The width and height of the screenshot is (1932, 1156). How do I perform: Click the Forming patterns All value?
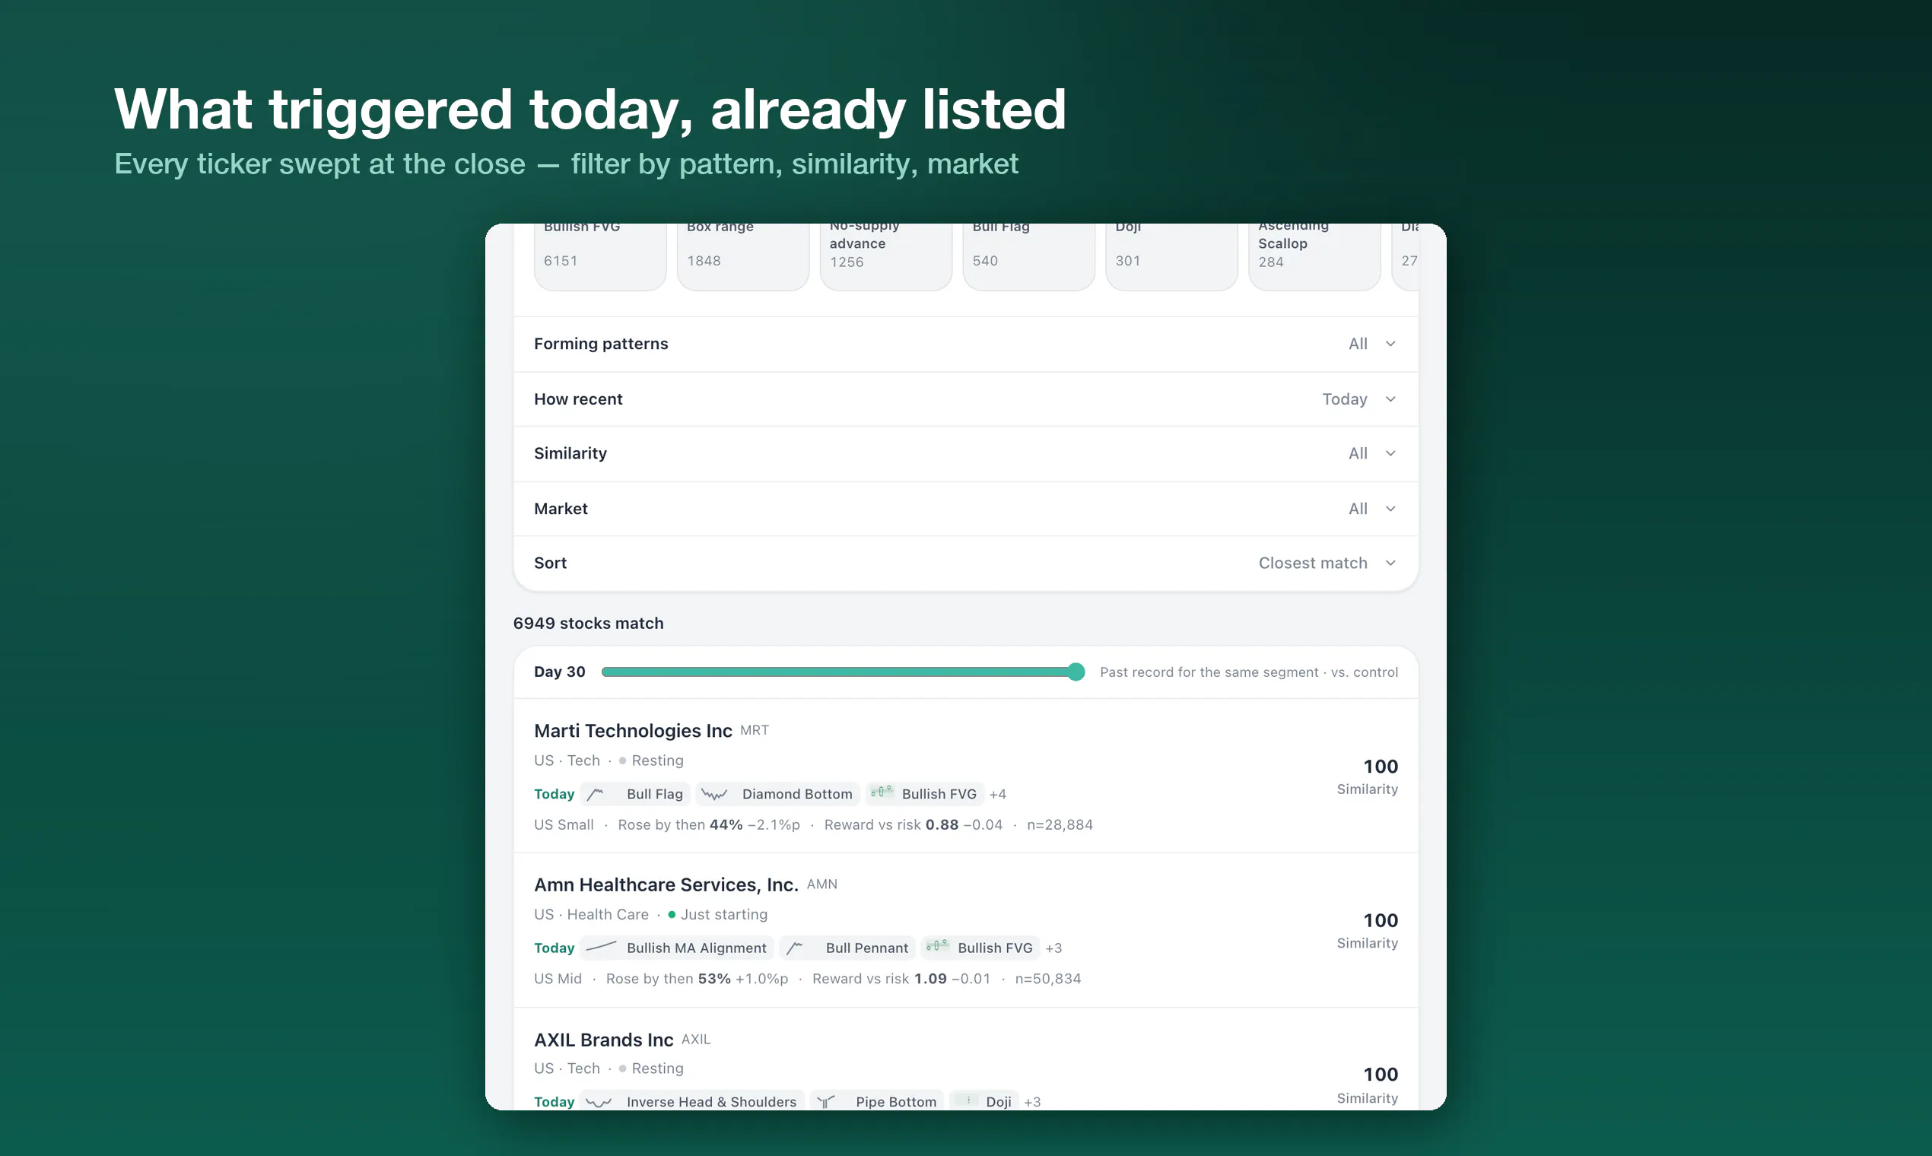coord(1358,344)
